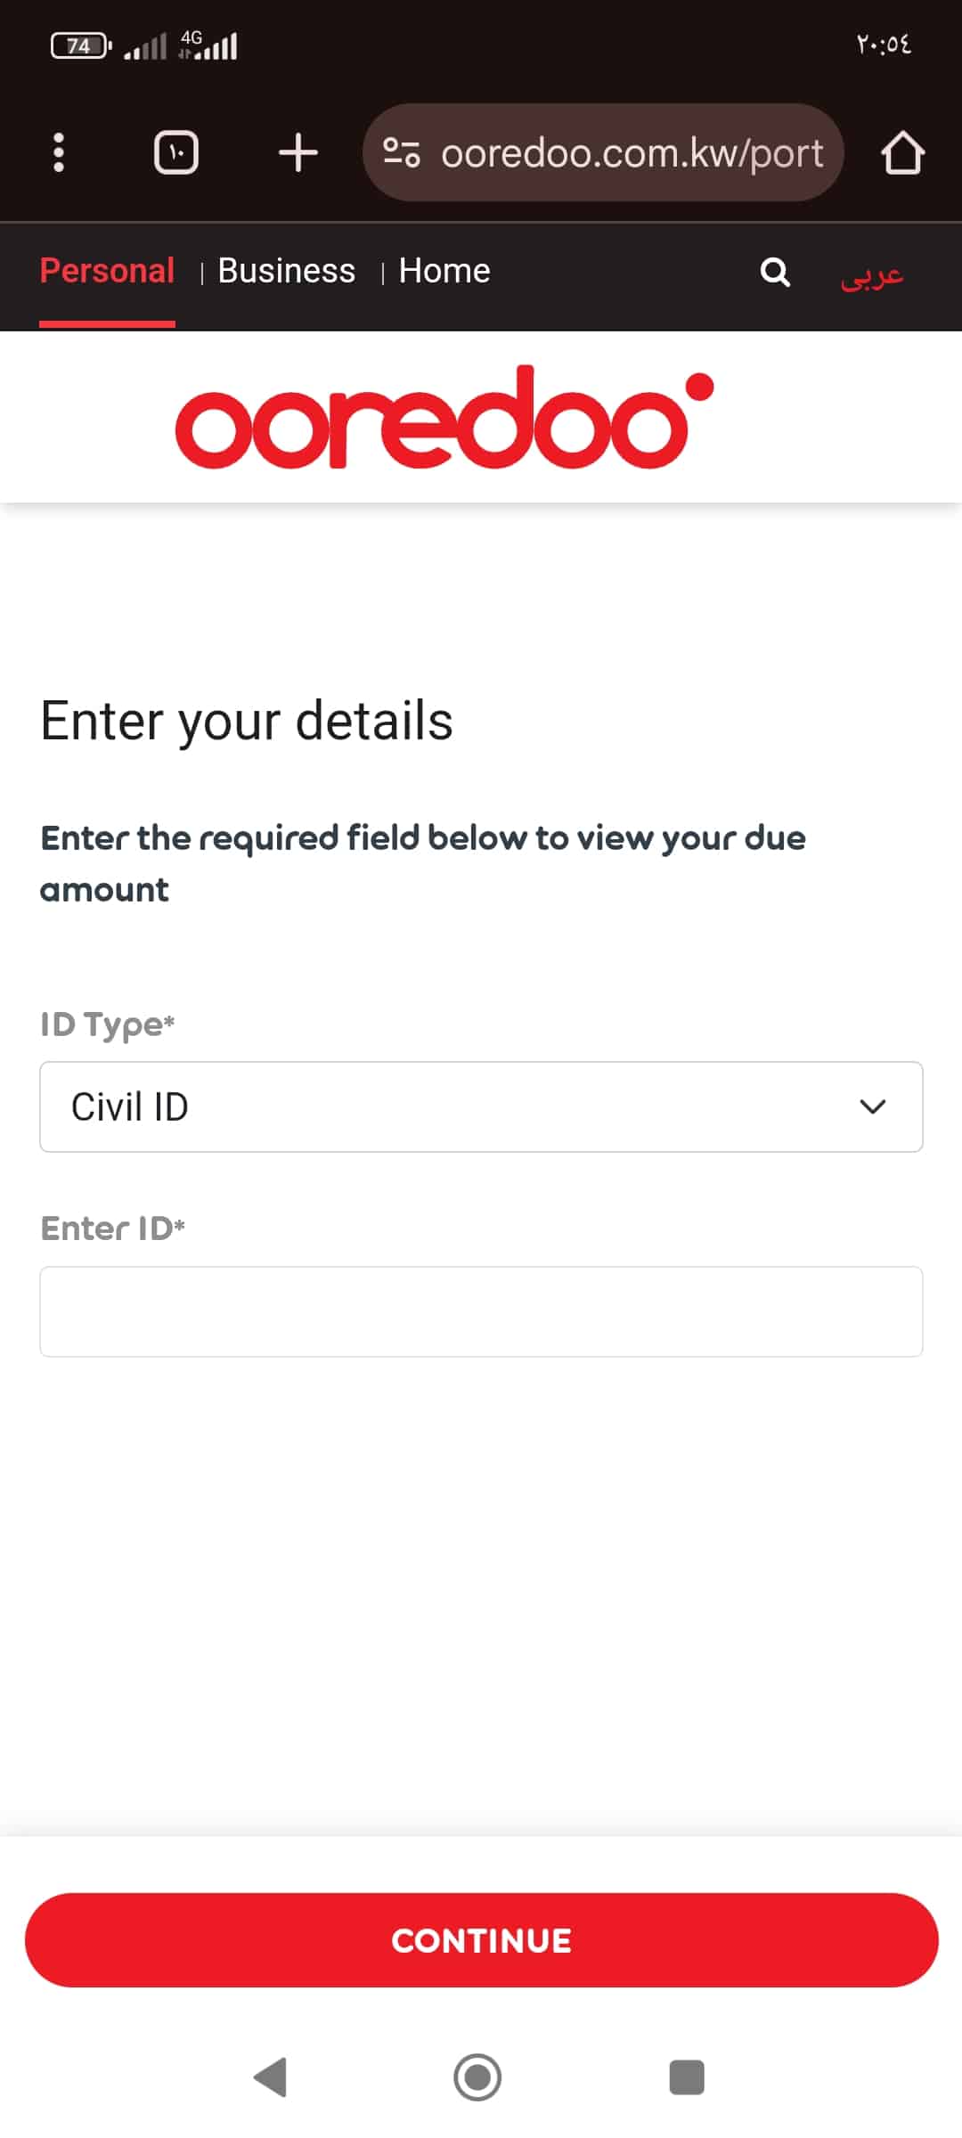Go to the browser home page icon
Screen dimensions: 962x2138
tap(902, 152)
